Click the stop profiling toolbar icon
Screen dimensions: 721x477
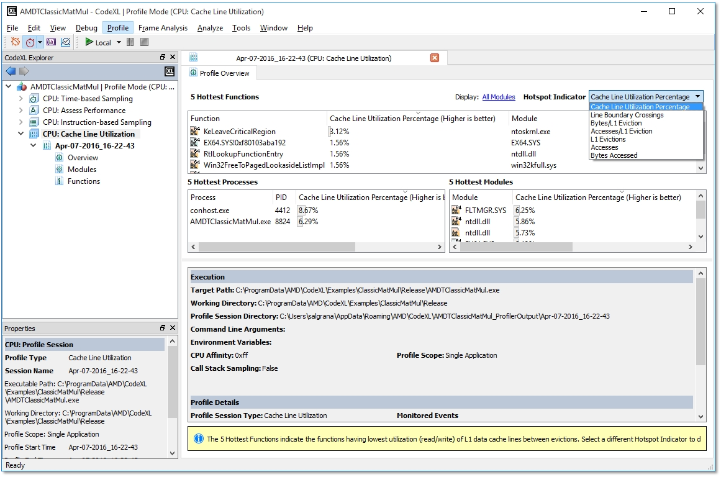pyautogui.click(x=144, y=42)
